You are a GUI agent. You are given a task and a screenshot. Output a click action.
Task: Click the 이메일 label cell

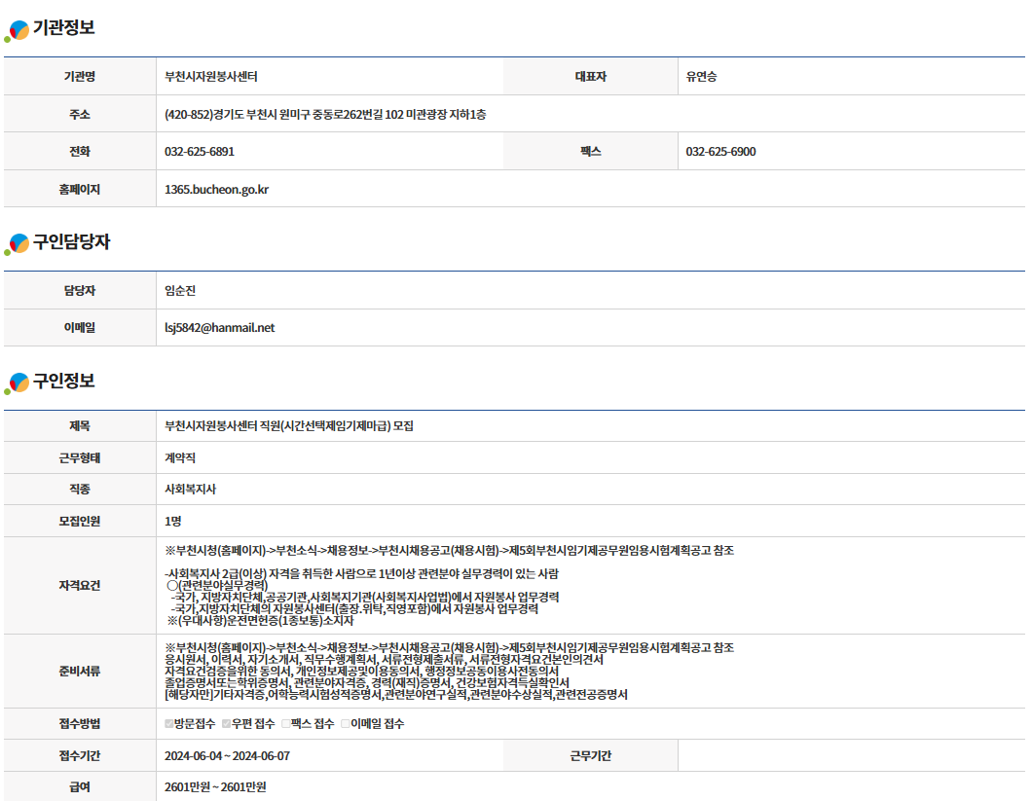pyautogui.click(x=80, y=327)
